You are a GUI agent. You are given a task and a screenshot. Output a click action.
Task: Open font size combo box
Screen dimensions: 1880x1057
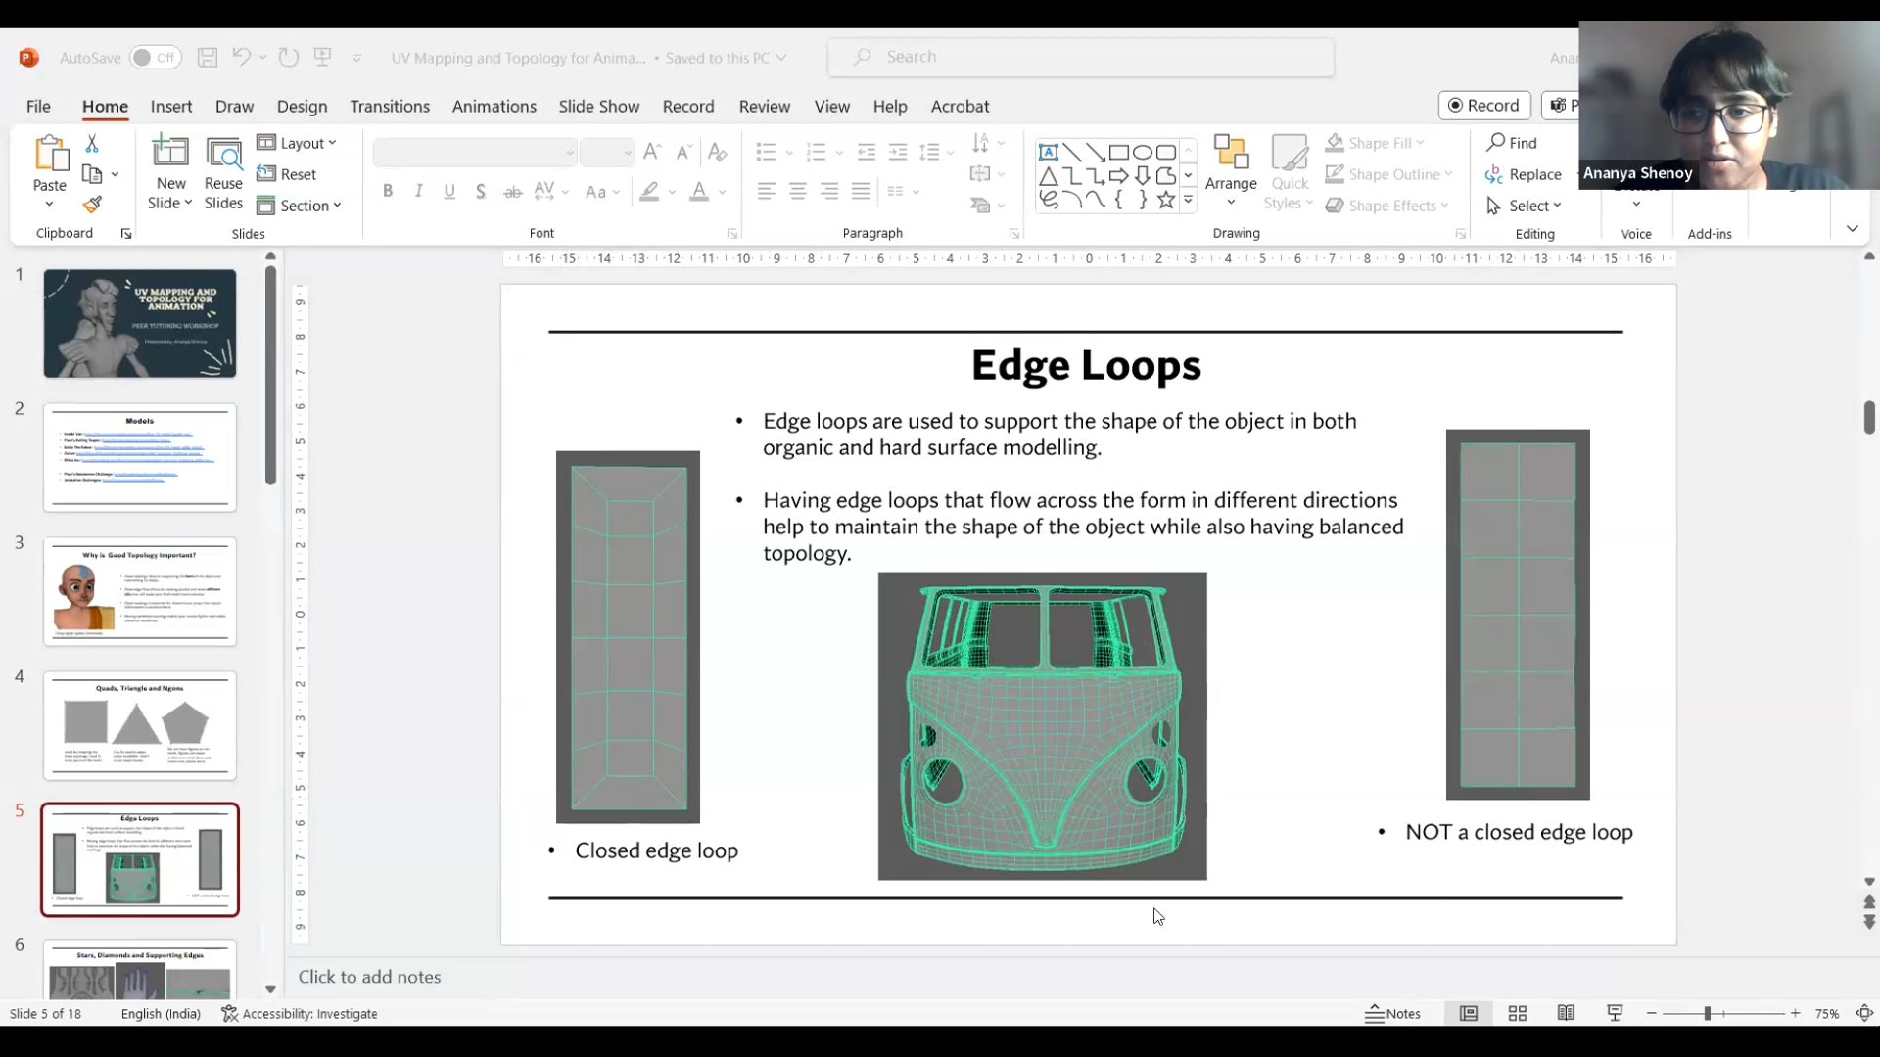click(607, 152)
